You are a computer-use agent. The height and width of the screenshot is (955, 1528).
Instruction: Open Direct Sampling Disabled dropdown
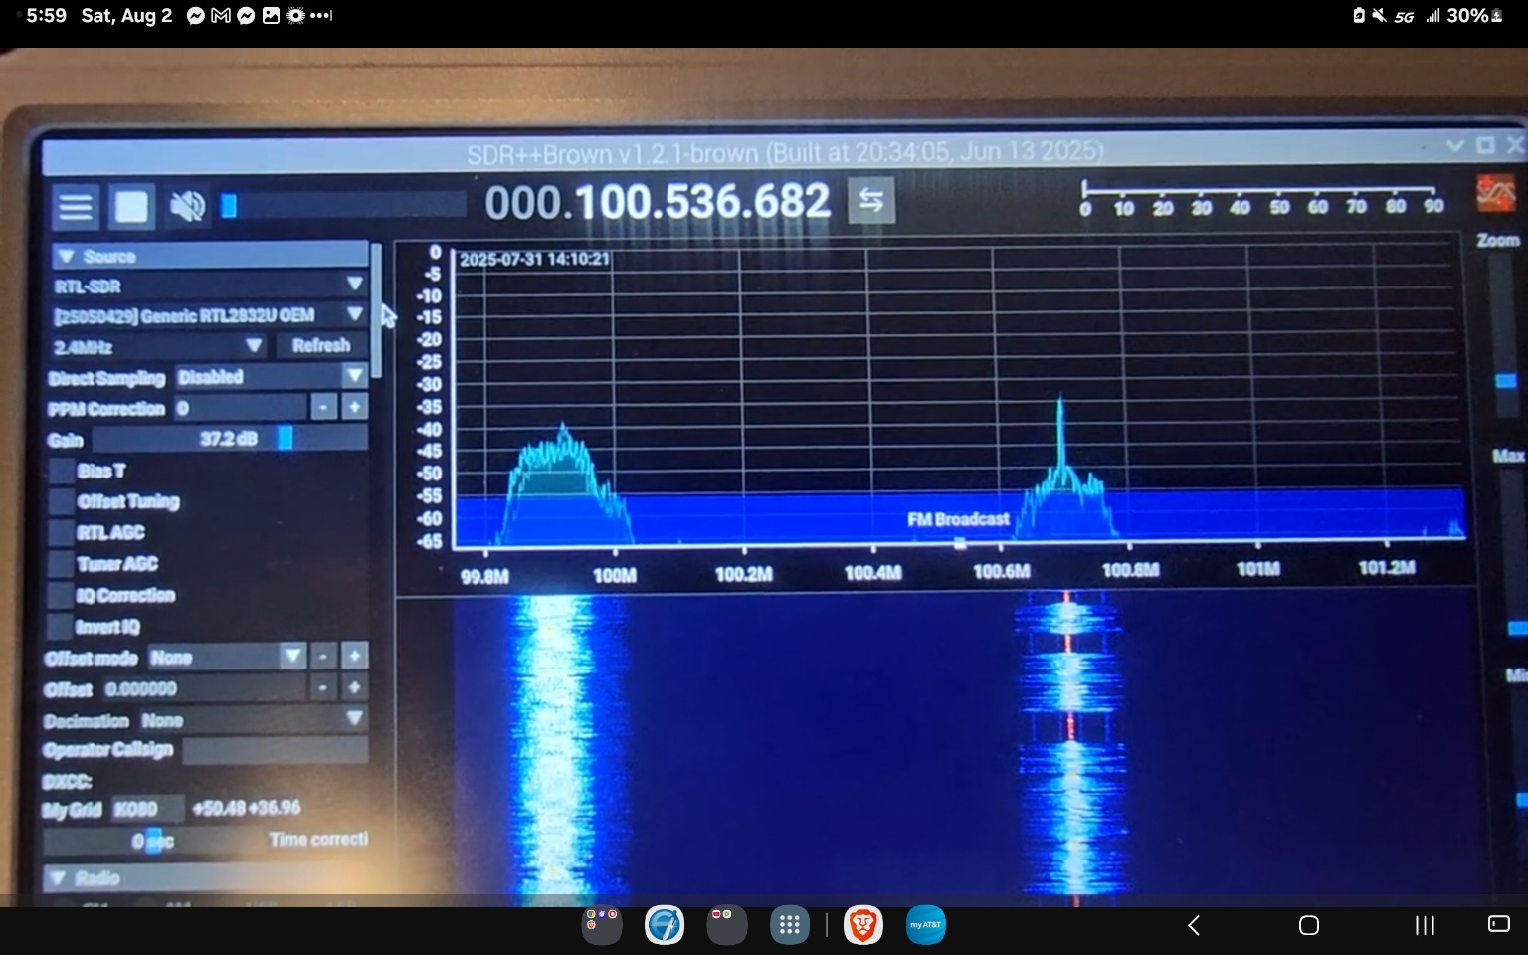(x=272, y=377)
